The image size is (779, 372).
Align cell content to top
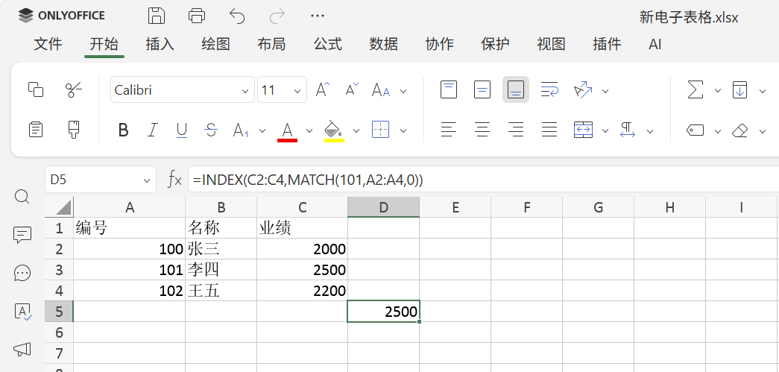(449, 90)
